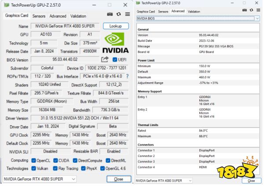Image resolution: width=264 pixels, height=186 pixels.
Task: Click the Bandwidth field 736.3 GB/s
Action: (110, 110)
